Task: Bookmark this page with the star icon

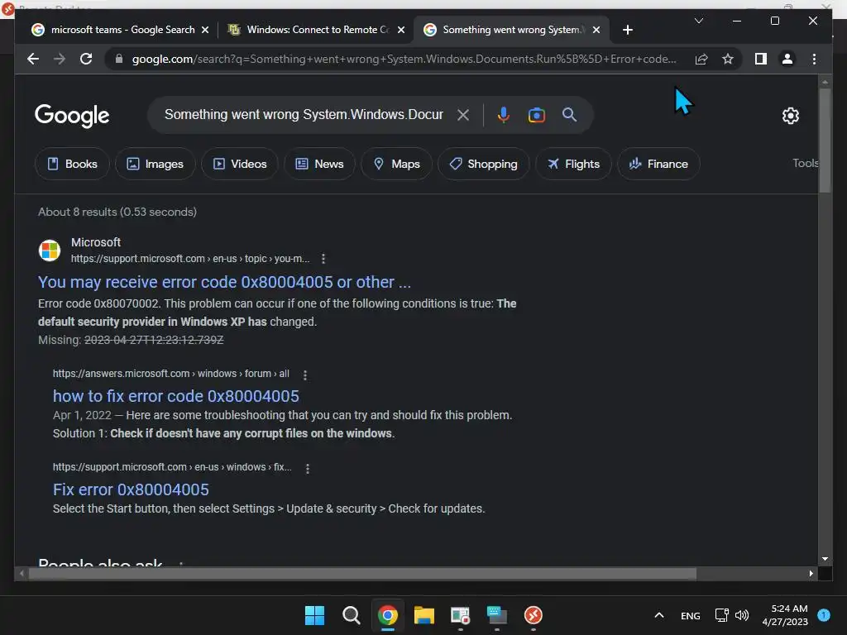Action: pos(728,59)
